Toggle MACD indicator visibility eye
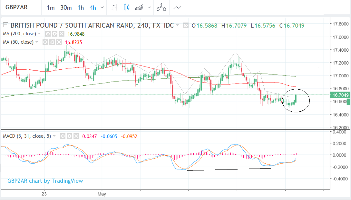 pos(63,136)
